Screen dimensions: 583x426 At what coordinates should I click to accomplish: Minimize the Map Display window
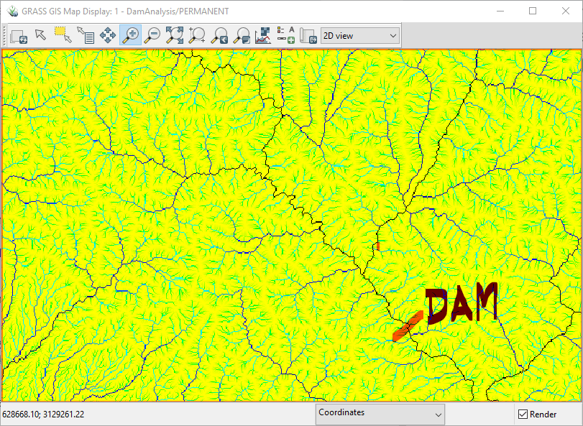click(x=500, y=11)
